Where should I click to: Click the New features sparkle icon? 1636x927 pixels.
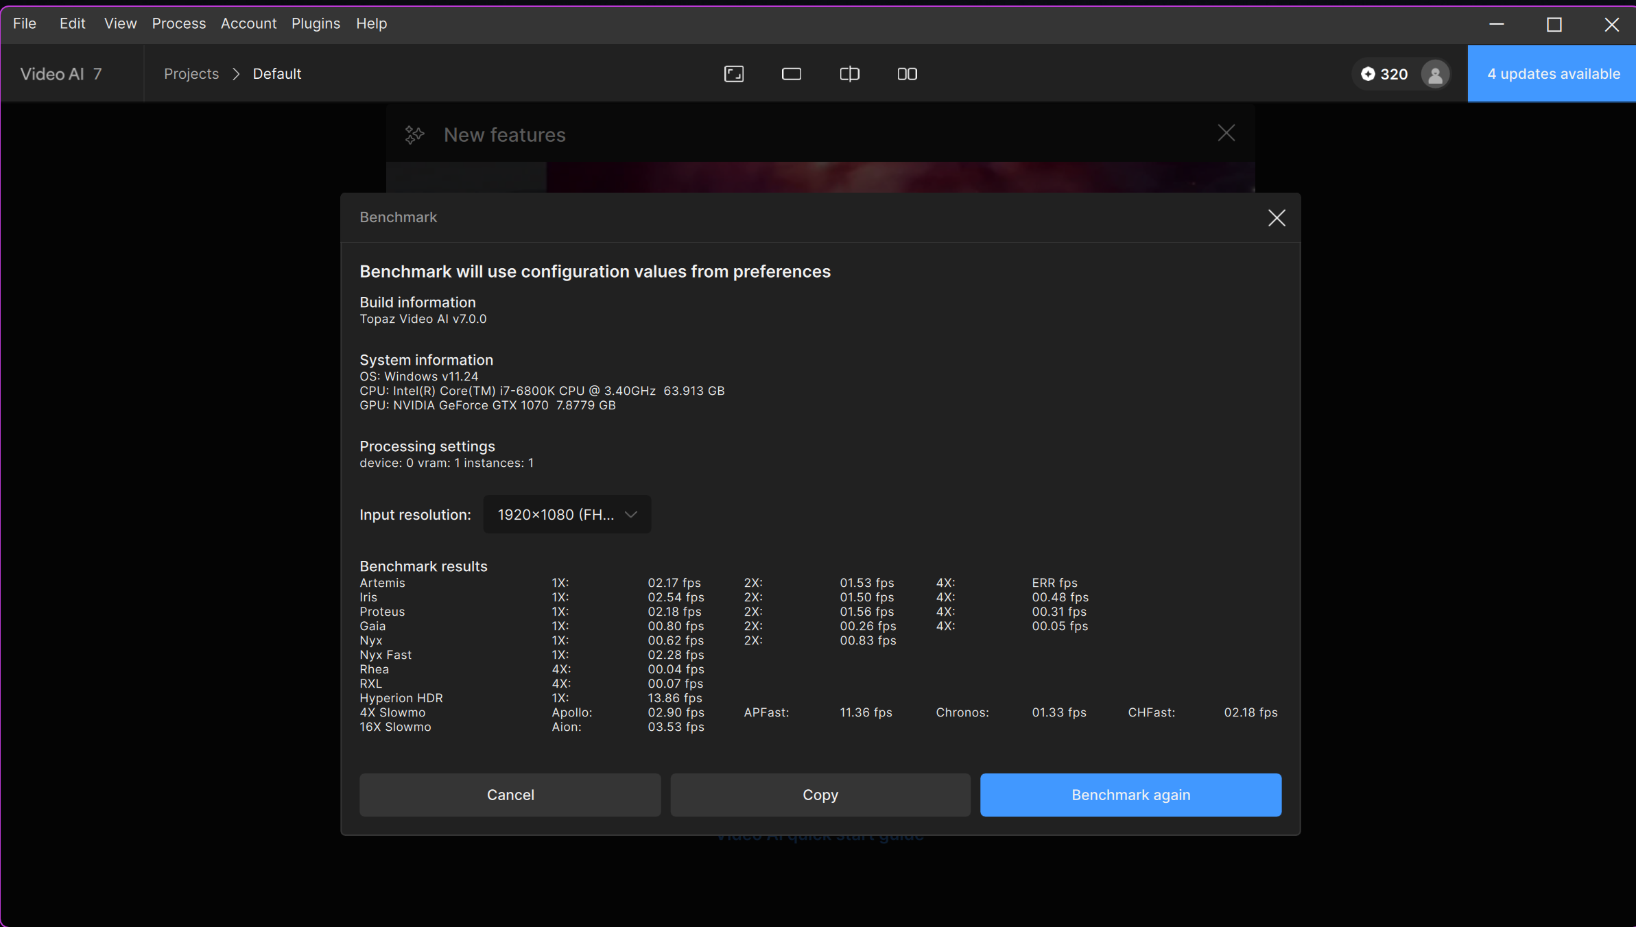(x=414, y=134)
